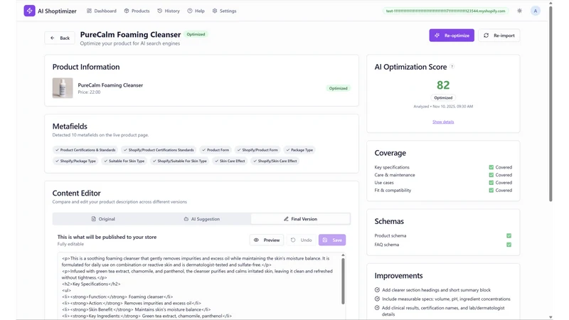569x320 pixels.
Task: Select the Package Type metafield chip
Action: (299, 150)
